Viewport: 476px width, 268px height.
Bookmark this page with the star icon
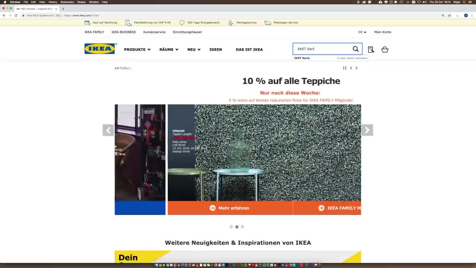coord(449,15)
